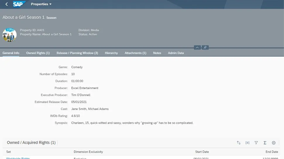Click the group icon in rights toolbar
The image size is (284, 159).
click(247, 143)
